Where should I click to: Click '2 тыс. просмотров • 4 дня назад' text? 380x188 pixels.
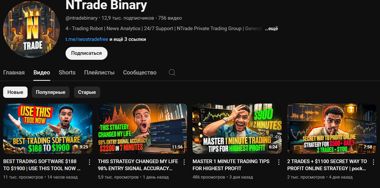coord(320,177)
